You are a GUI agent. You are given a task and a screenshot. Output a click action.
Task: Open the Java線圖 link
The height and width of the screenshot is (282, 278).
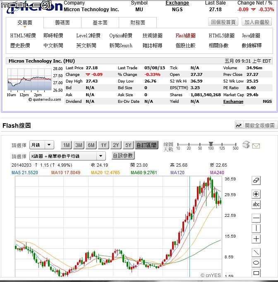tap(251, 36)
